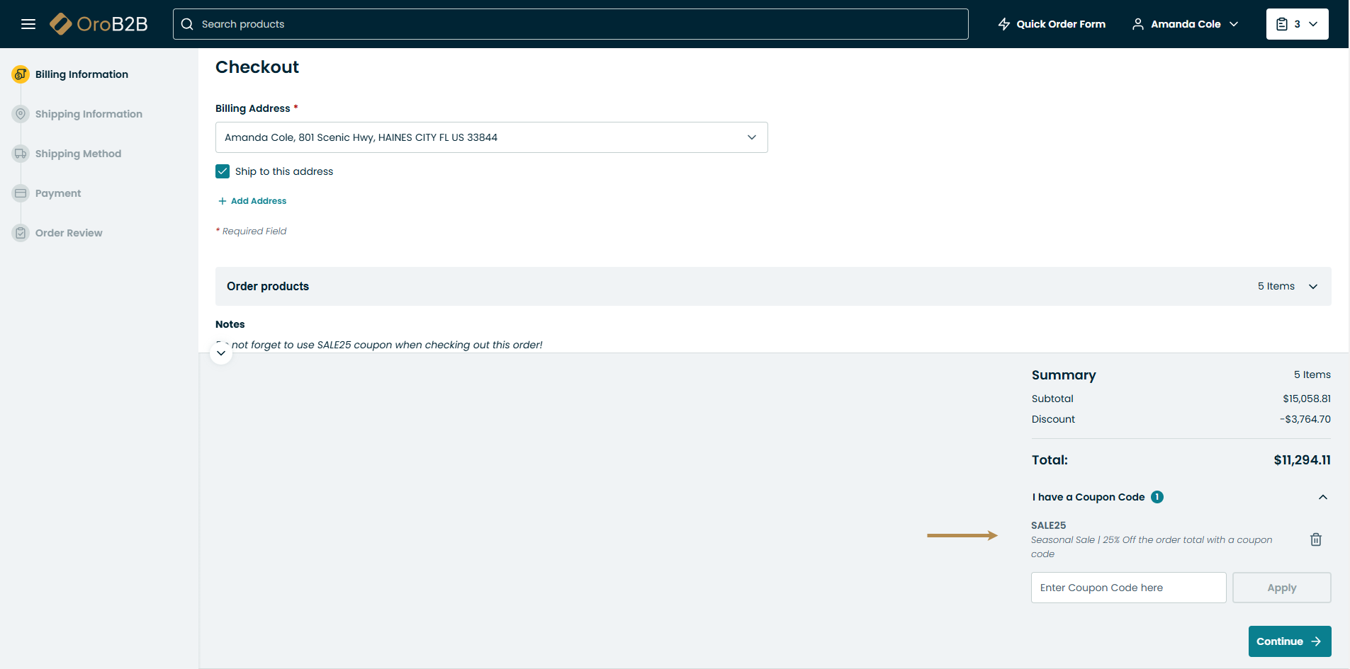Open the Amanda Cole account menu
This screenshot has height=669, width=1350.
click(x=1185, y=24)
